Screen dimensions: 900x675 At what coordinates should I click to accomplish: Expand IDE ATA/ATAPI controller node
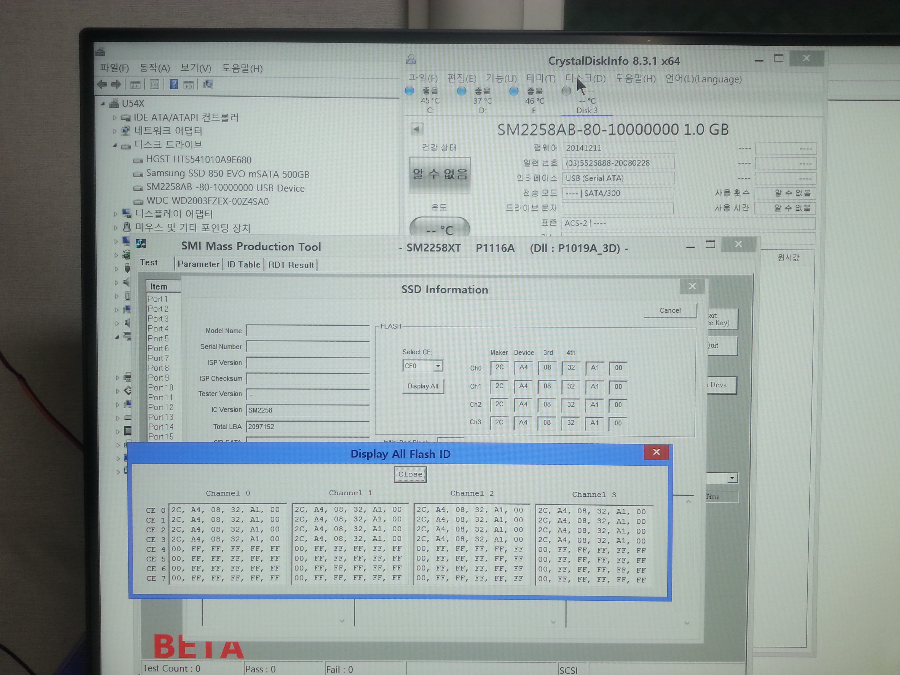115,117
